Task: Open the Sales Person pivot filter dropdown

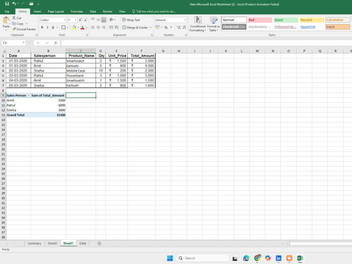Action: (29, 96)
